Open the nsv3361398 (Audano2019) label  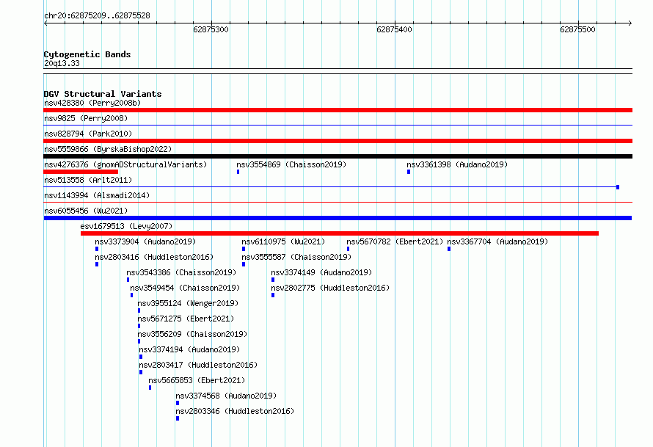click(x=457, y=164)
